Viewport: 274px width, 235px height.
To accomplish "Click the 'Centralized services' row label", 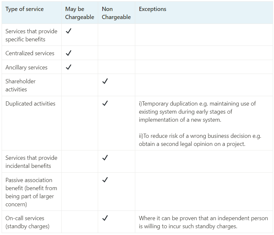I will point(30,53).
